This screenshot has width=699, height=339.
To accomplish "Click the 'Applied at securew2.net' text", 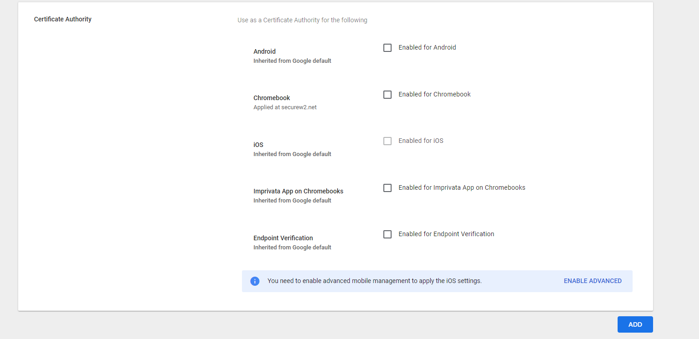I will 285,107.
